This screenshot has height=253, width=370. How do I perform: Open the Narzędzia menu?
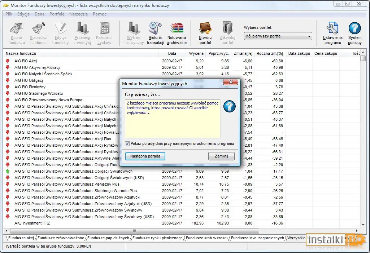78,14
